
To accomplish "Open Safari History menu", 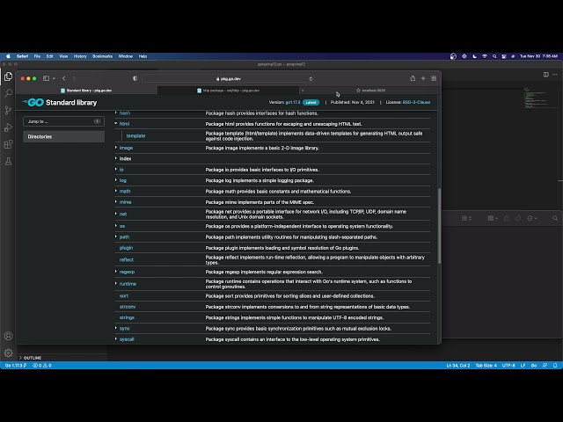I will tap(80, 56).
